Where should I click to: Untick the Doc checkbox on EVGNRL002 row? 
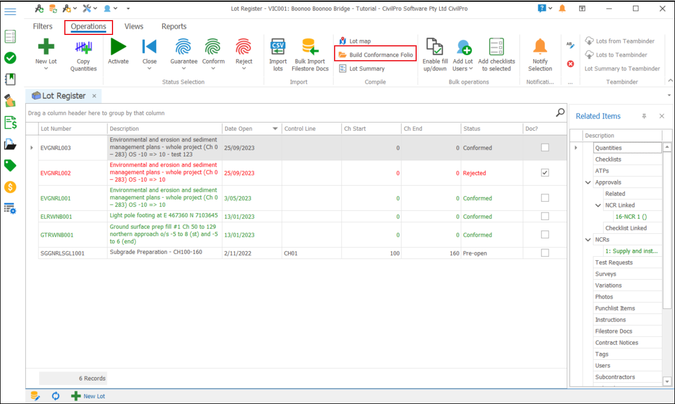pos(544,172)
